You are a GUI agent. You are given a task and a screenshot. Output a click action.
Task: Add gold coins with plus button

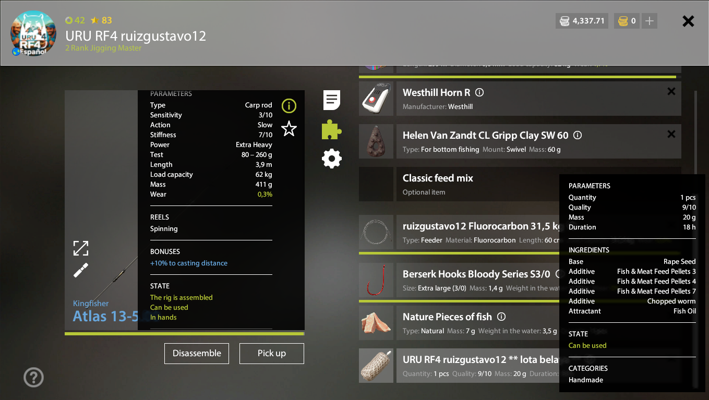pyautogui.click(x=649, y=21)
